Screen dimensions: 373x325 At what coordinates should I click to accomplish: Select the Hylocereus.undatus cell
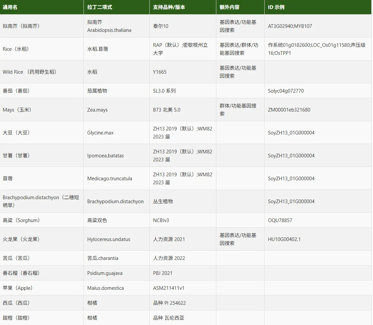[x=109, y=239]
